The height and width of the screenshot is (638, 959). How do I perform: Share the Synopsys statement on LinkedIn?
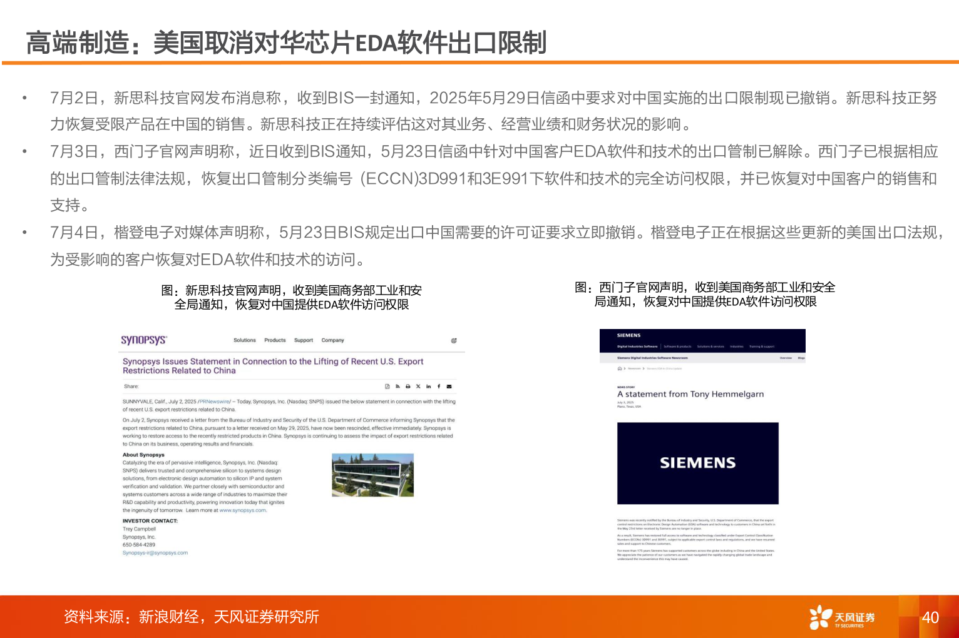428,387
